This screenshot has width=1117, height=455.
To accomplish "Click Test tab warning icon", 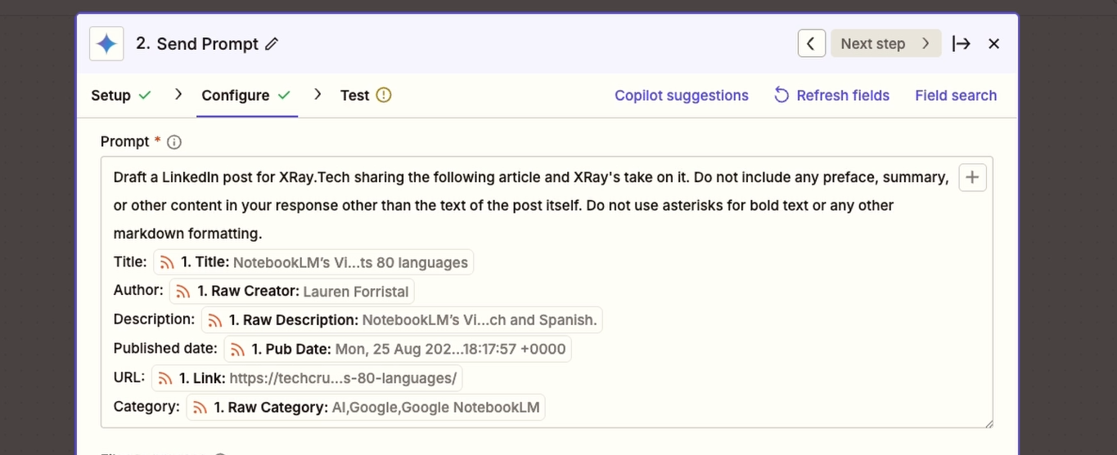I will (384, 96).
